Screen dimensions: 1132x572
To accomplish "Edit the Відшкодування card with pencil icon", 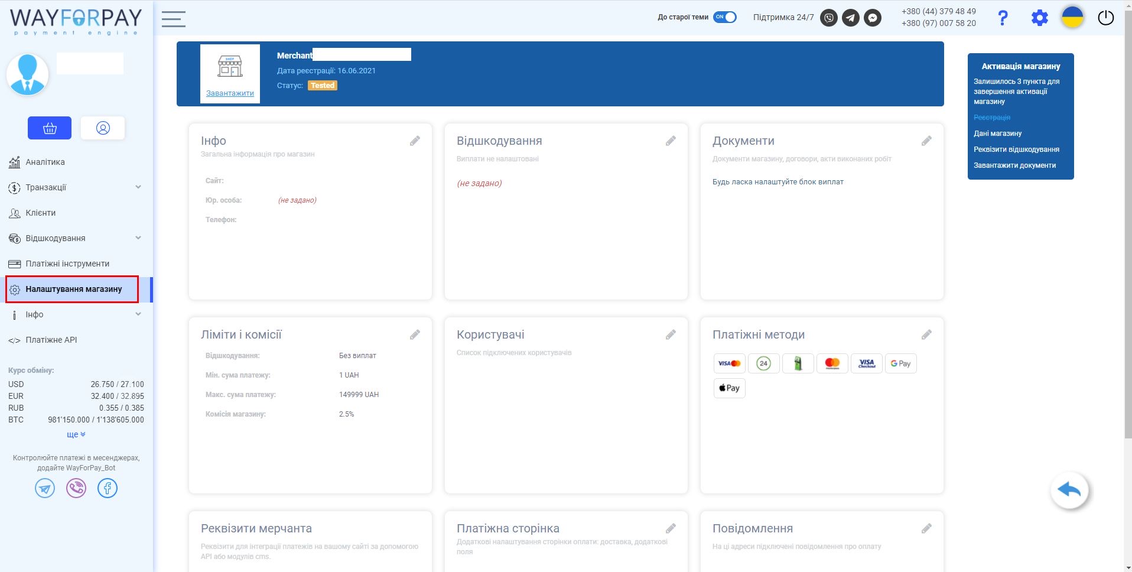I will (x=671, y=141).
